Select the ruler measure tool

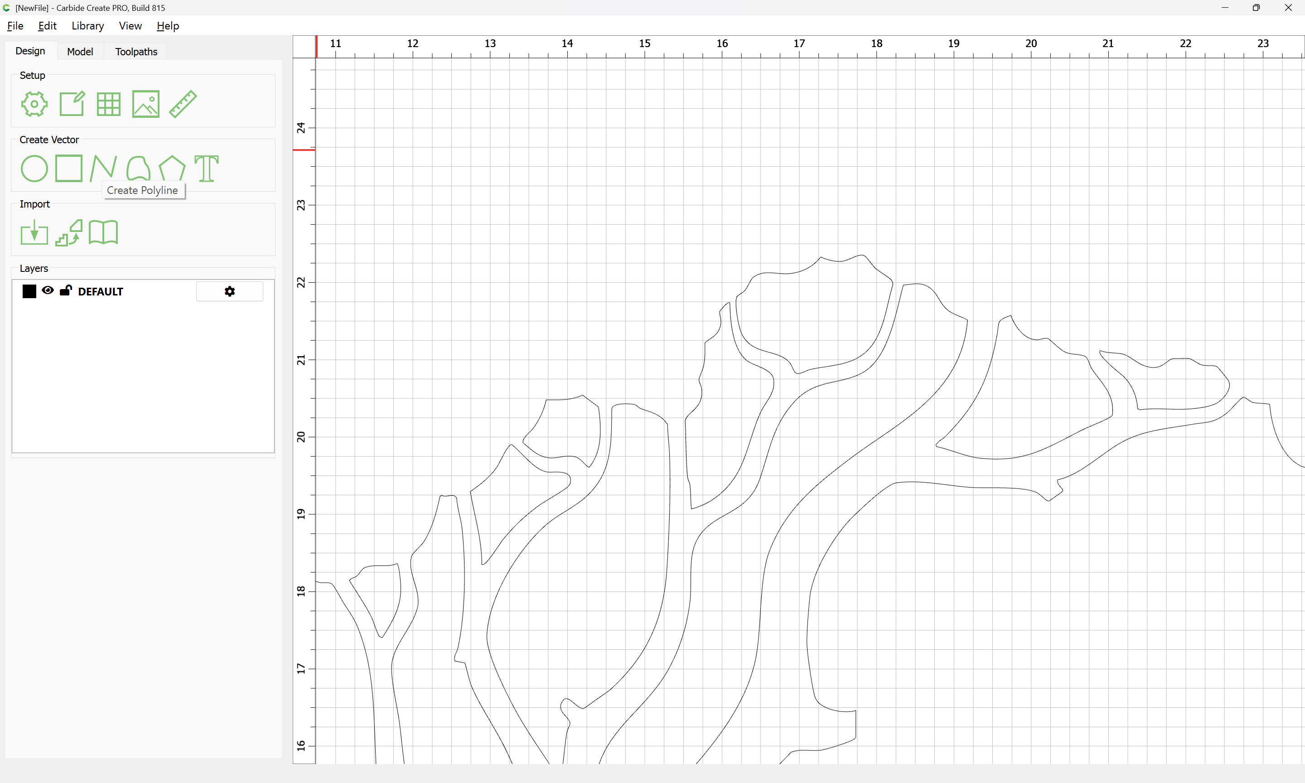[x=183, y=104]
